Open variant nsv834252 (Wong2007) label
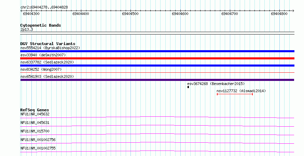This screenshot has width=304, height=156. (x=41, y=69)
